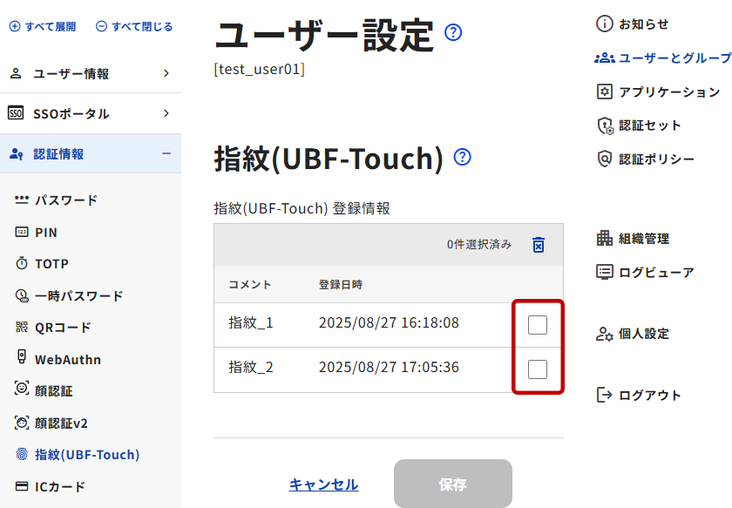The height and width of the screenshot is (508, 732).
Task: Open 個人設定 in right menu
Action: click(x=643, y=334)
